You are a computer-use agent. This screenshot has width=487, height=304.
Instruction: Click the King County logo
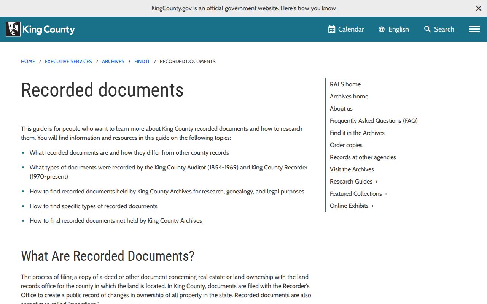click(40, 29)
